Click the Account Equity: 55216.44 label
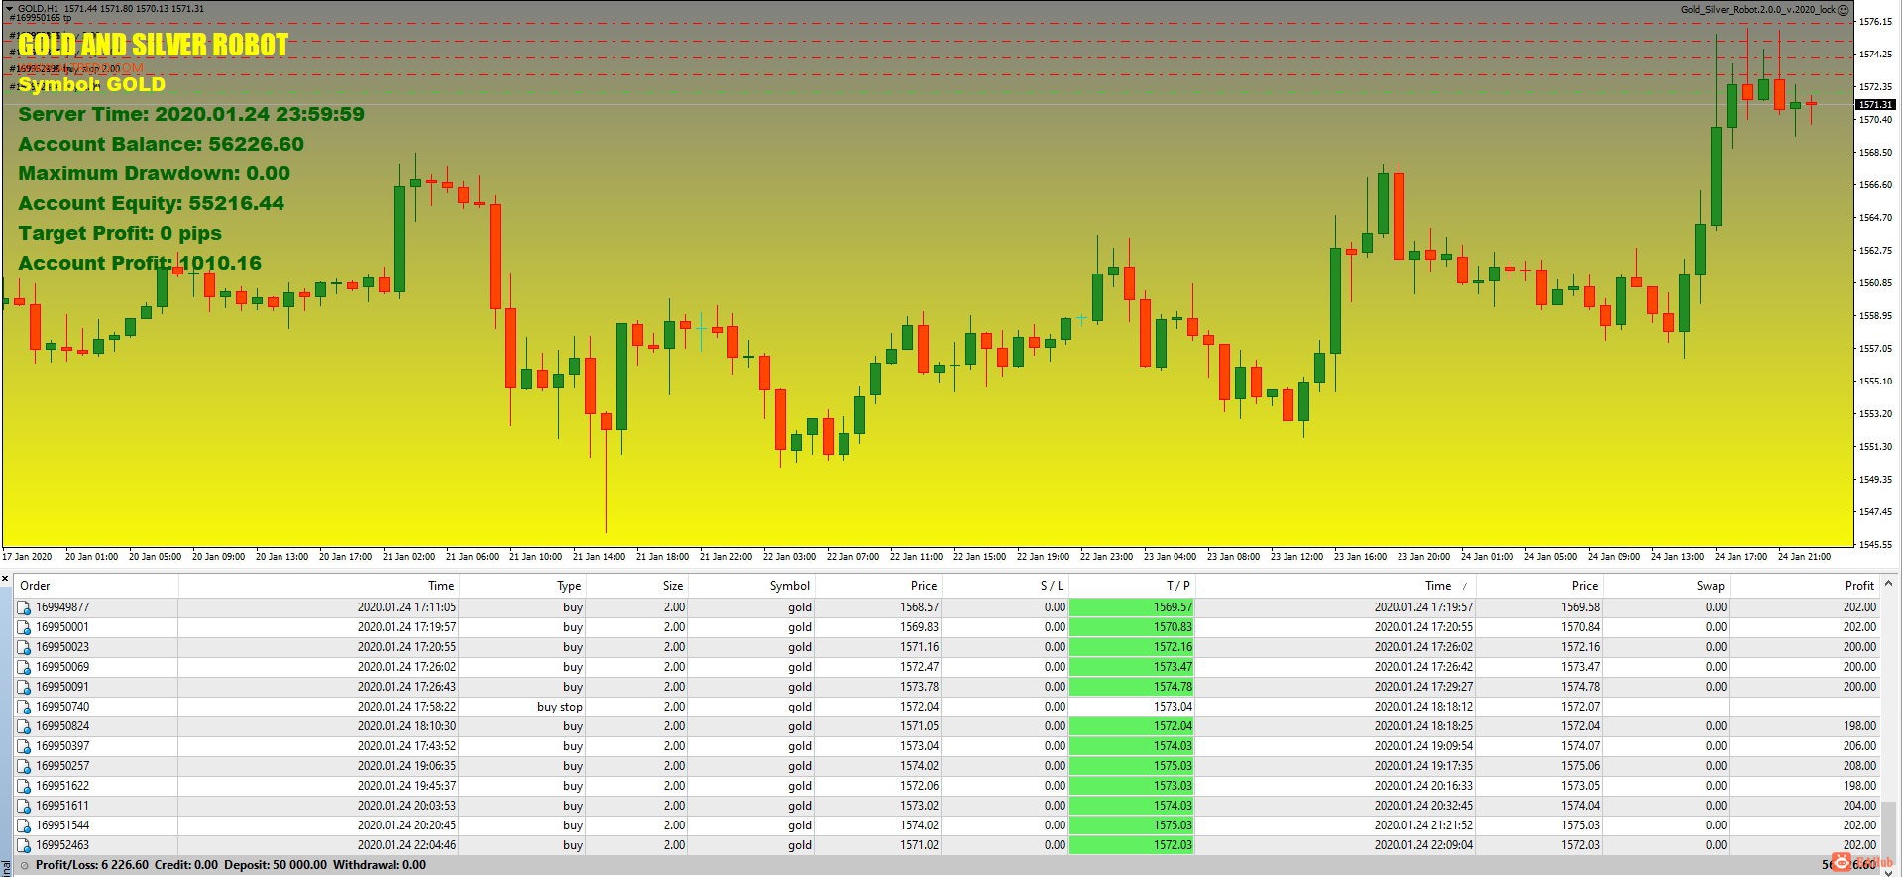This screenshot has height=877, width=1902. (x=152, y=203)
